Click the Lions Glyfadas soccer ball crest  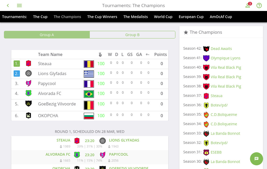(29, 73)
